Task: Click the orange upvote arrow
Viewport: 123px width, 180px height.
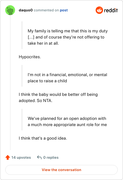Action: click(8, 157)
